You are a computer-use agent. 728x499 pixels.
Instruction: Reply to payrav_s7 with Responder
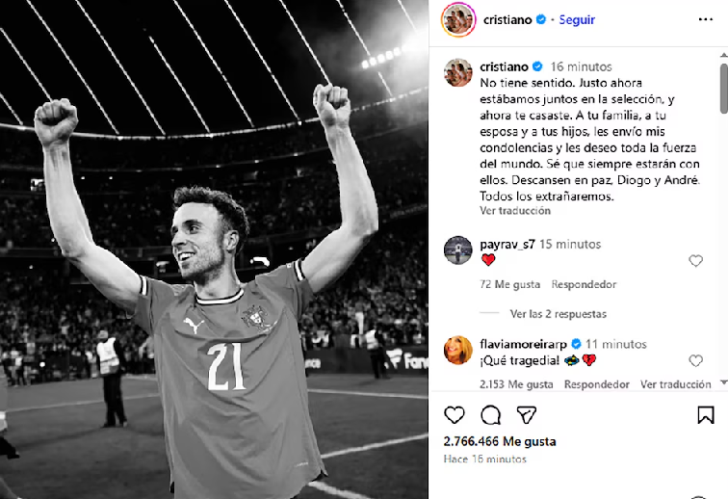click(584, 284)
